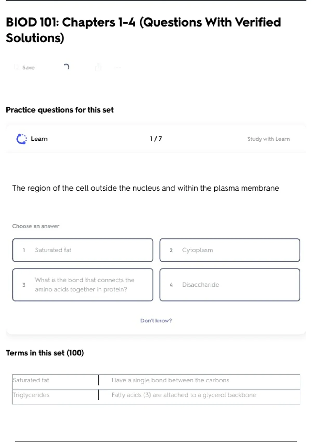Click the 'Saturated fat' term cell
Image resolution: width=312 pixels, height=442 pixels.
point(31,380)
